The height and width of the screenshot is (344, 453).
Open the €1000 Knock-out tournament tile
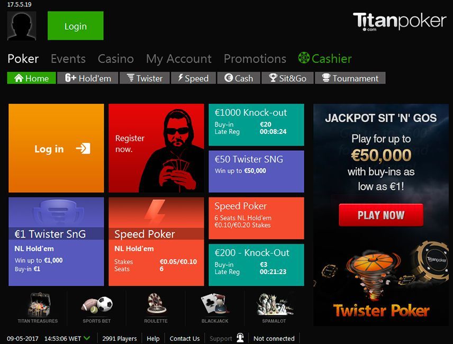pyautogui.click(x=256, y=124)
